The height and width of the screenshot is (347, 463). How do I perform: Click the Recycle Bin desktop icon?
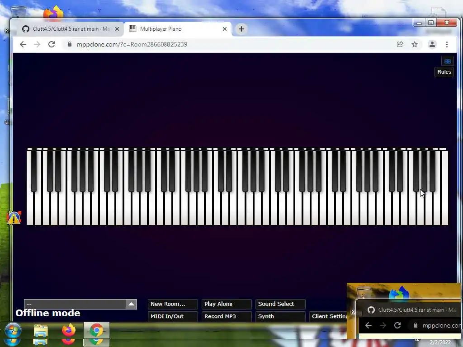pos(18,12)
